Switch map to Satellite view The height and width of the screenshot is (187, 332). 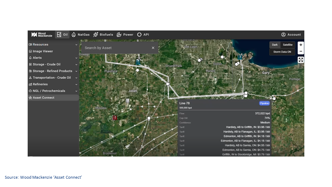(x=287, y=45)
